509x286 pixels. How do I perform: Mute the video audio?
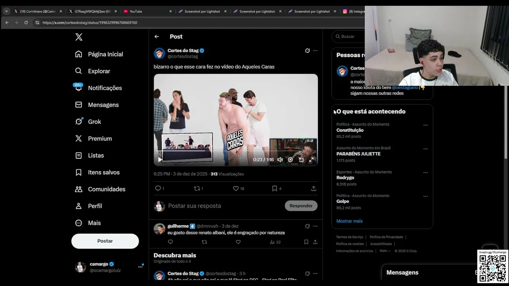point(280,160)
